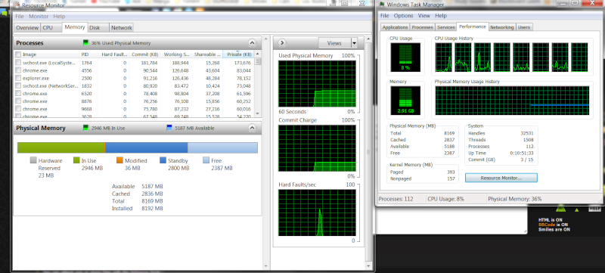Viewport: 605px width, 273px height.
Task: Click the blue Available memory indicator icon
Action: coord(169,128)
